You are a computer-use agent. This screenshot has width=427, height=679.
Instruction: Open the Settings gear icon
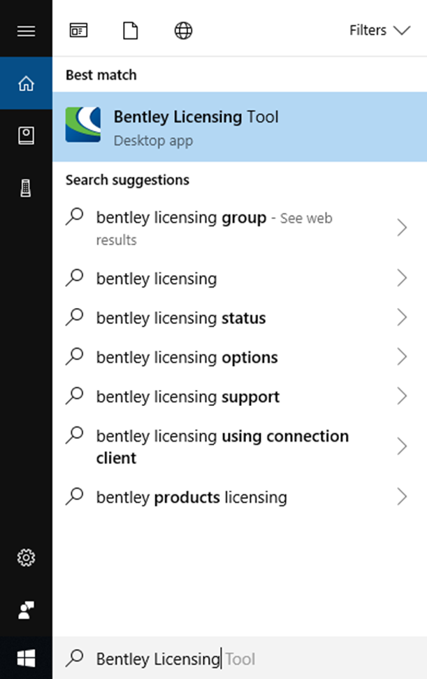(26, 558)
